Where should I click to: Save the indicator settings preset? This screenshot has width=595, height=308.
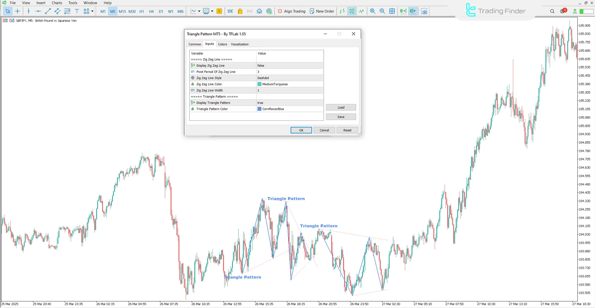click(341, 117)
